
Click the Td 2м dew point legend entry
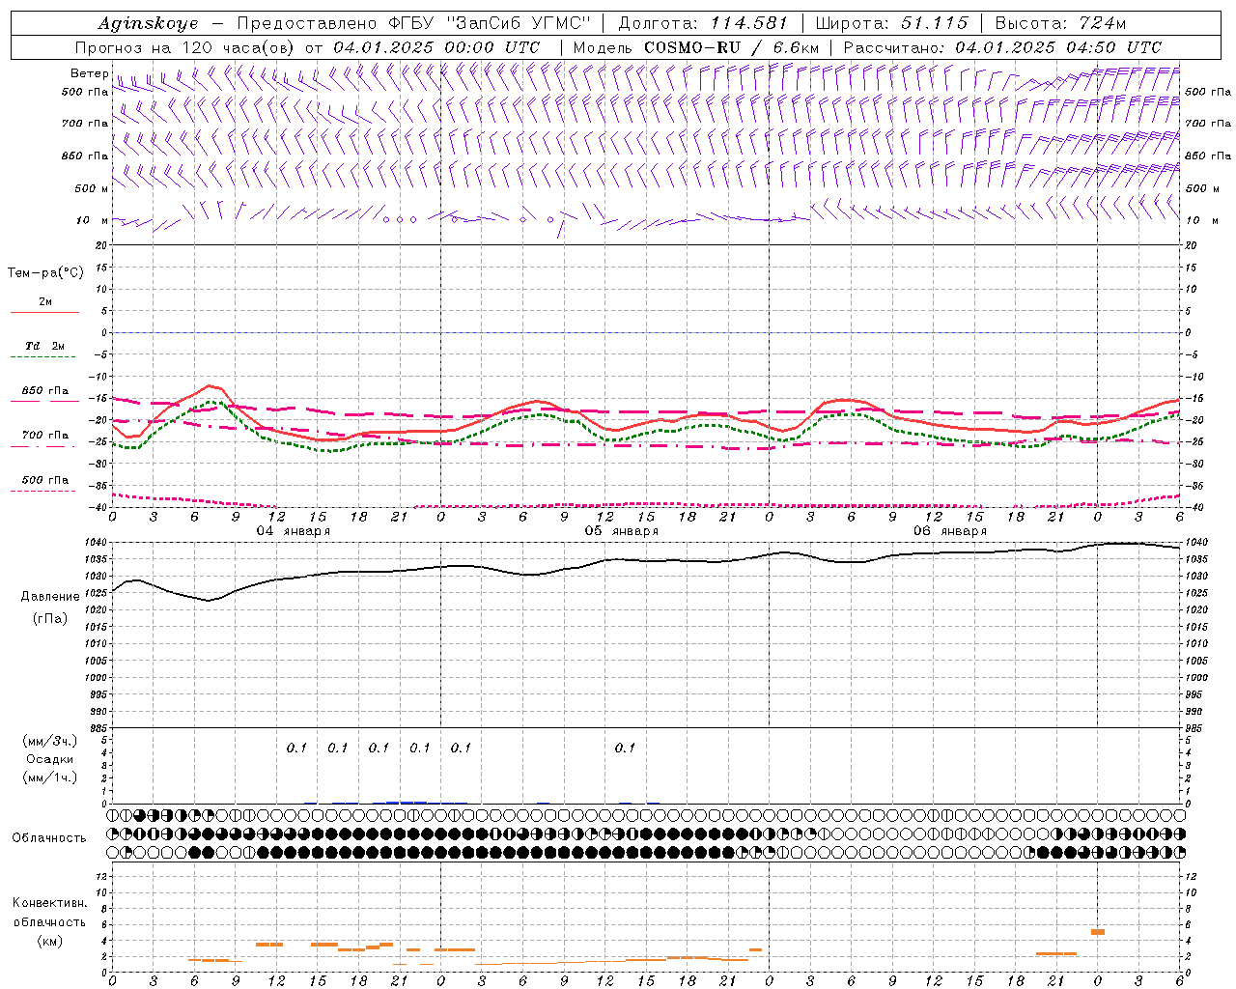coord(45,346)
